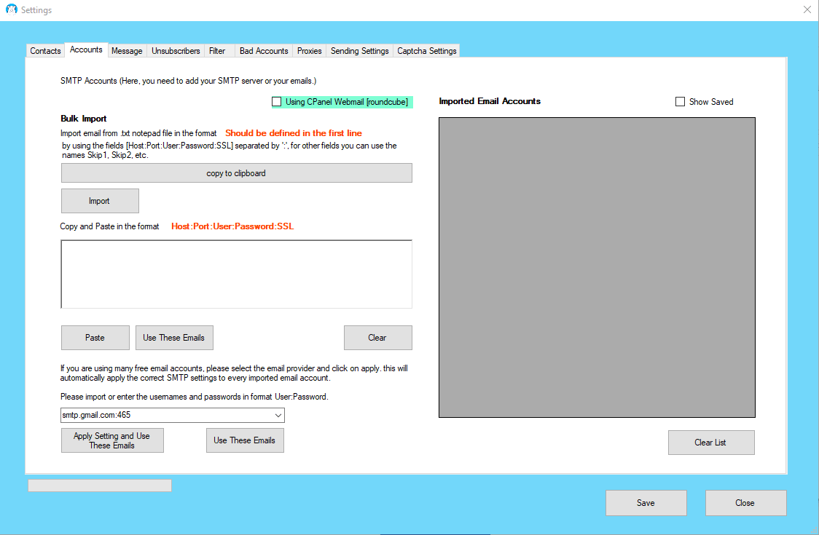Switch to the Contacts tab
This screenshot has height=535, width=819.
tap(45, 51)
